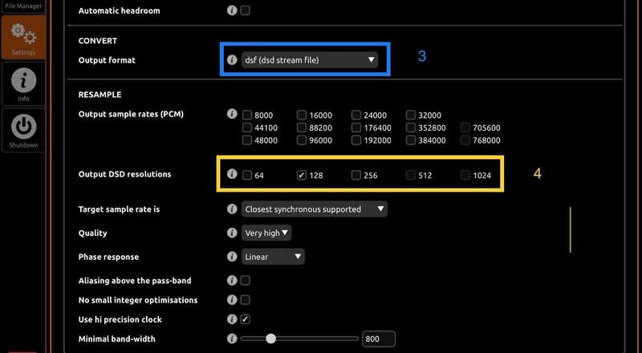The image size is (642, 353).
Task: Click info icon beside Quality setting
Action: 232,233
